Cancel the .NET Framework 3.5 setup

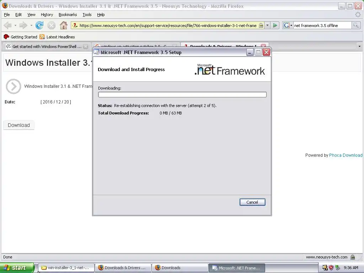[x=252, y=202]
